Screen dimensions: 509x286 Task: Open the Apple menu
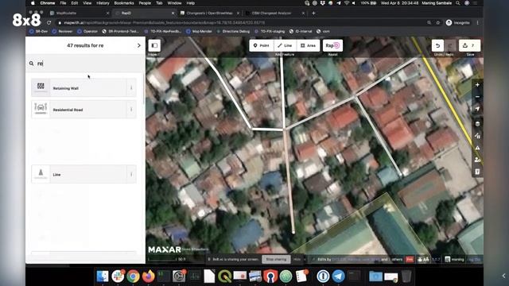coord(33,3)
